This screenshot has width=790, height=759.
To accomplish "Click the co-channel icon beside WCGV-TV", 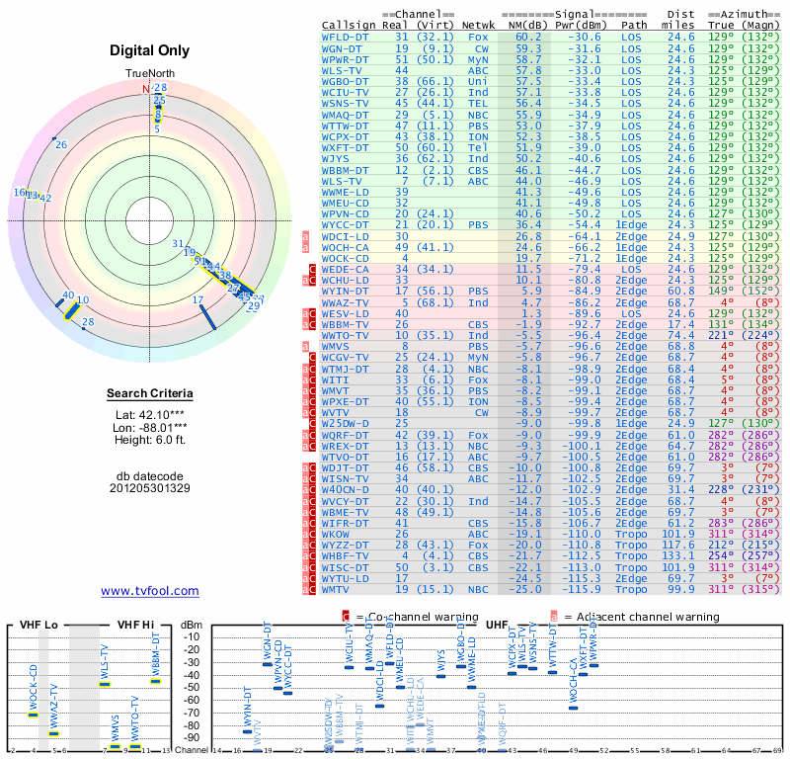I will pyautogui.click(x=312, y=358).
